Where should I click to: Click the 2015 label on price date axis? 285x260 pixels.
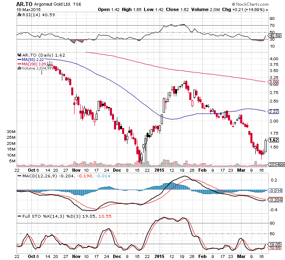[x=159, y=170]
